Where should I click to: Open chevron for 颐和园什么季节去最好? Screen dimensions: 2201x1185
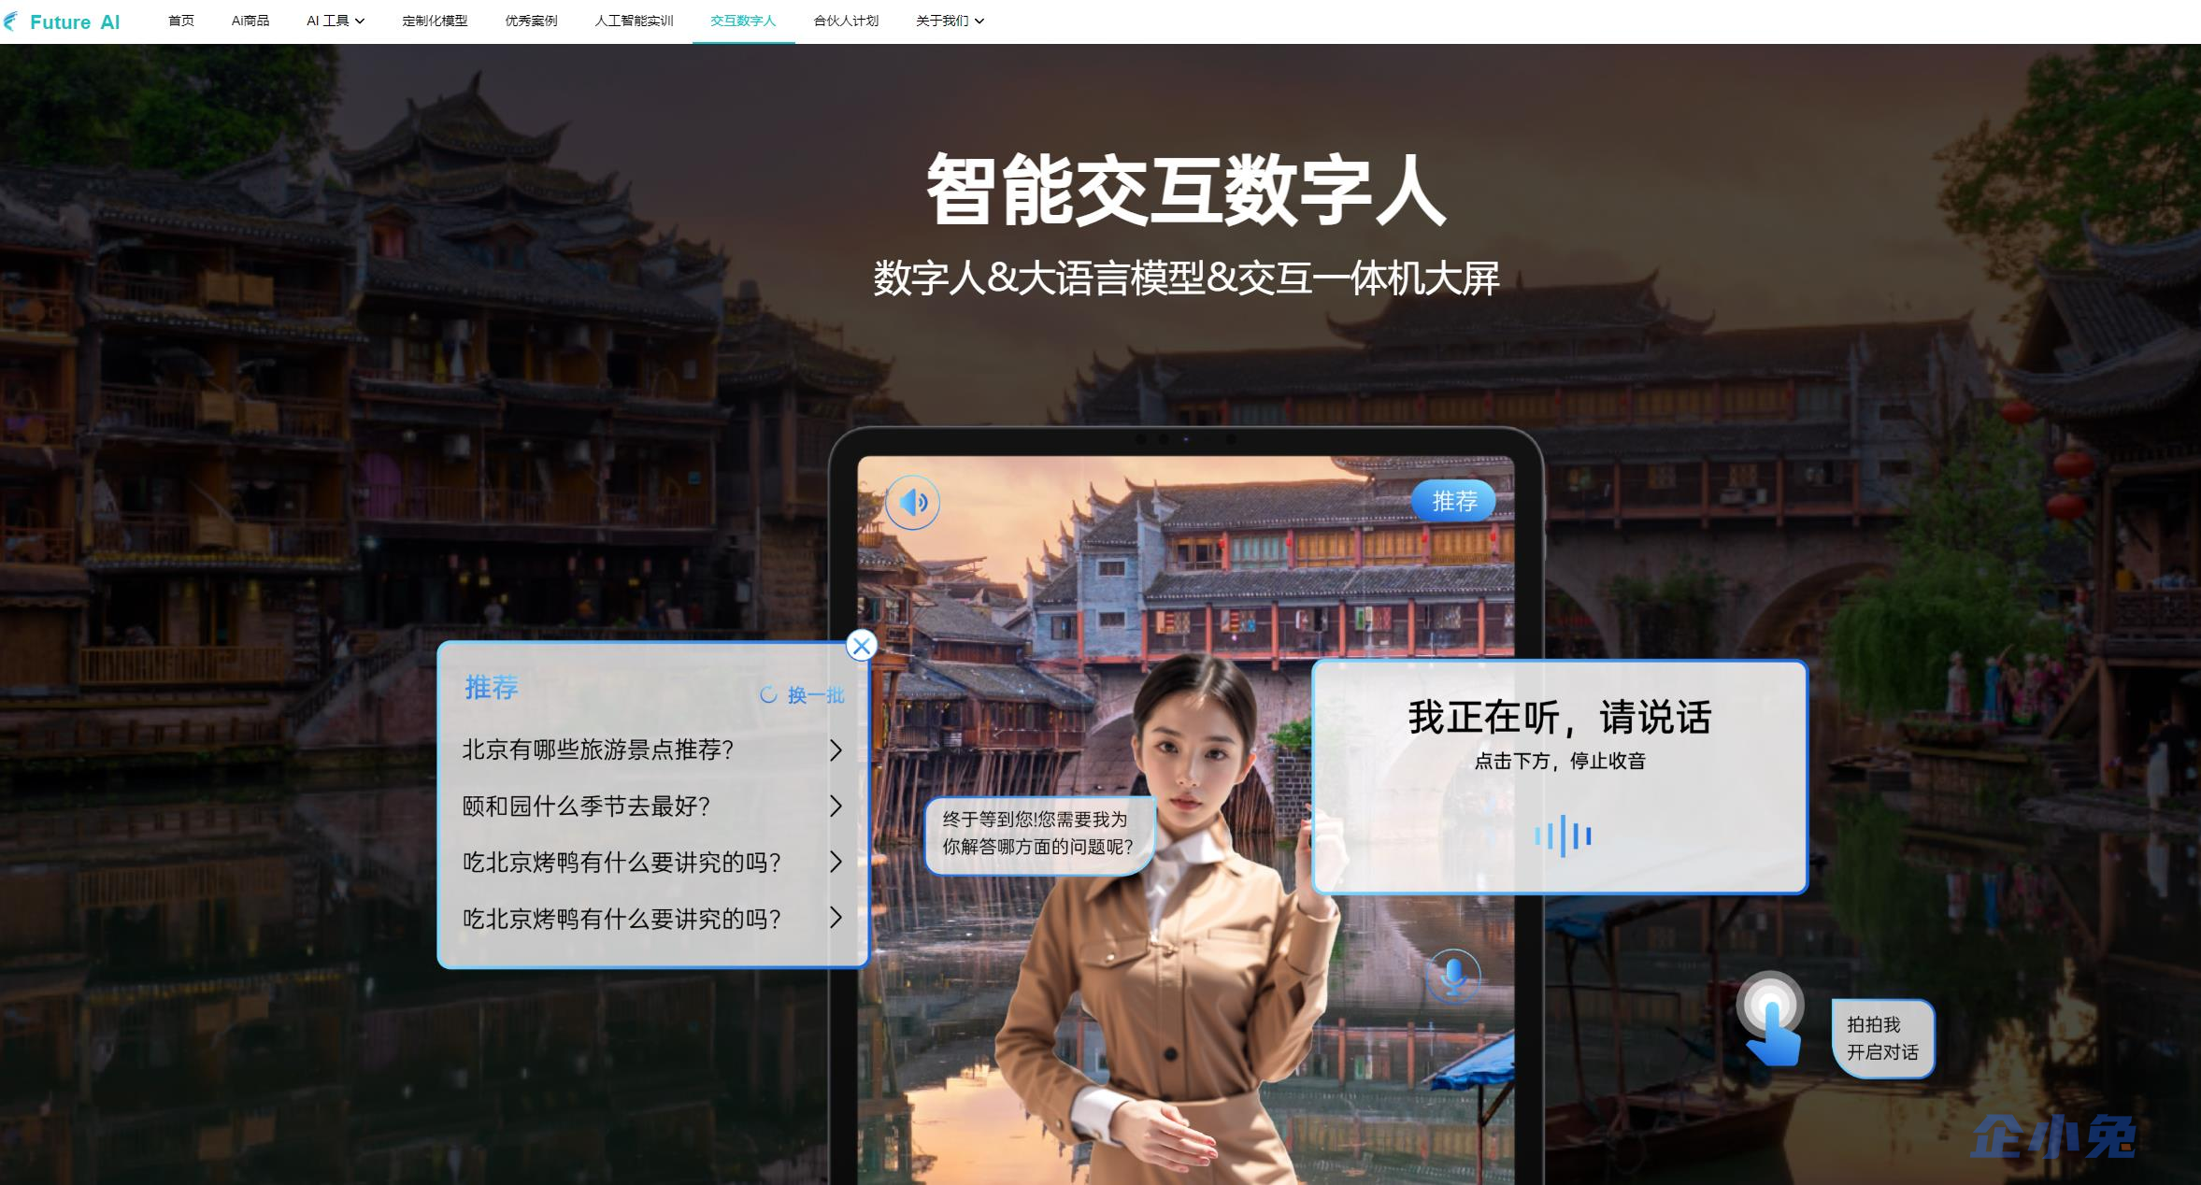point(836,807)
